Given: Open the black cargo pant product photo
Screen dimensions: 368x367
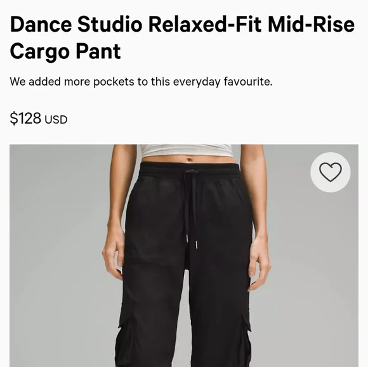Looking at the screenshot, I should tap(184, 255).
